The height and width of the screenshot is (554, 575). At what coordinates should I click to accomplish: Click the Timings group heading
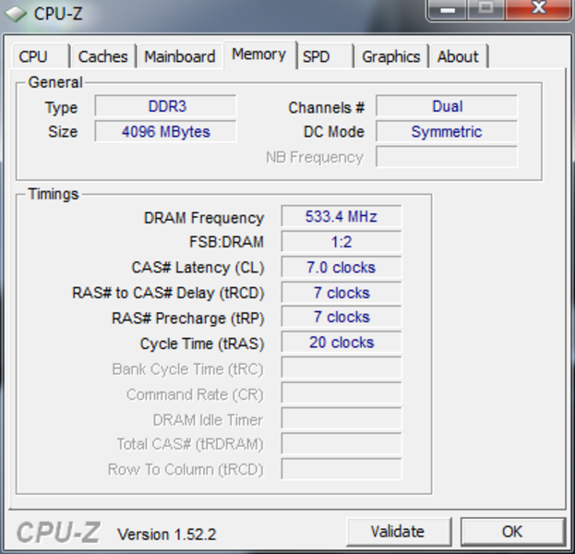[54, 194]
